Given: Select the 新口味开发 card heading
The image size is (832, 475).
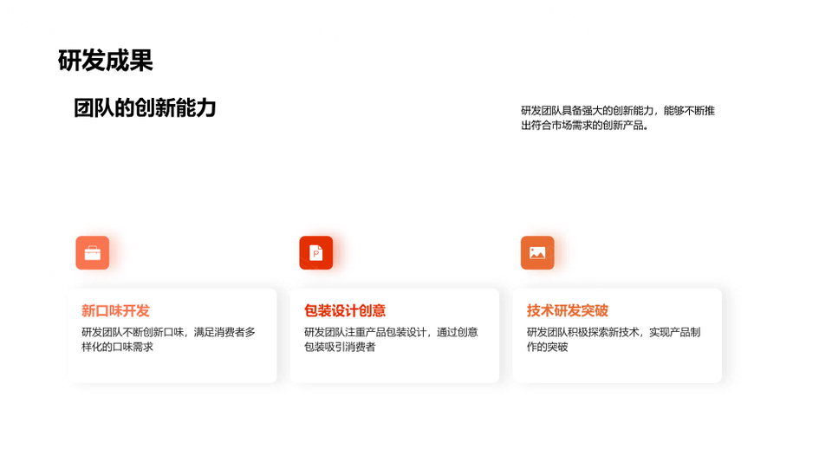Looking at the screenshot, I should coord(115,310).
